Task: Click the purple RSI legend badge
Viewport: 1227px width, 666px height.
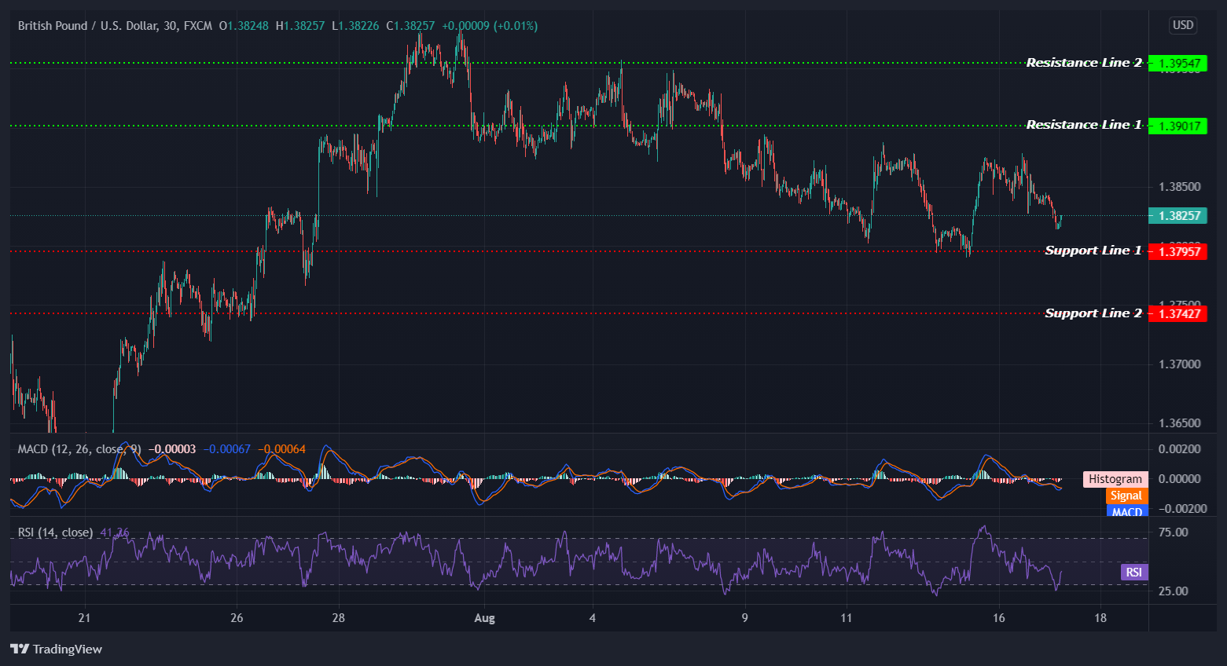Action: (1133, 572)
